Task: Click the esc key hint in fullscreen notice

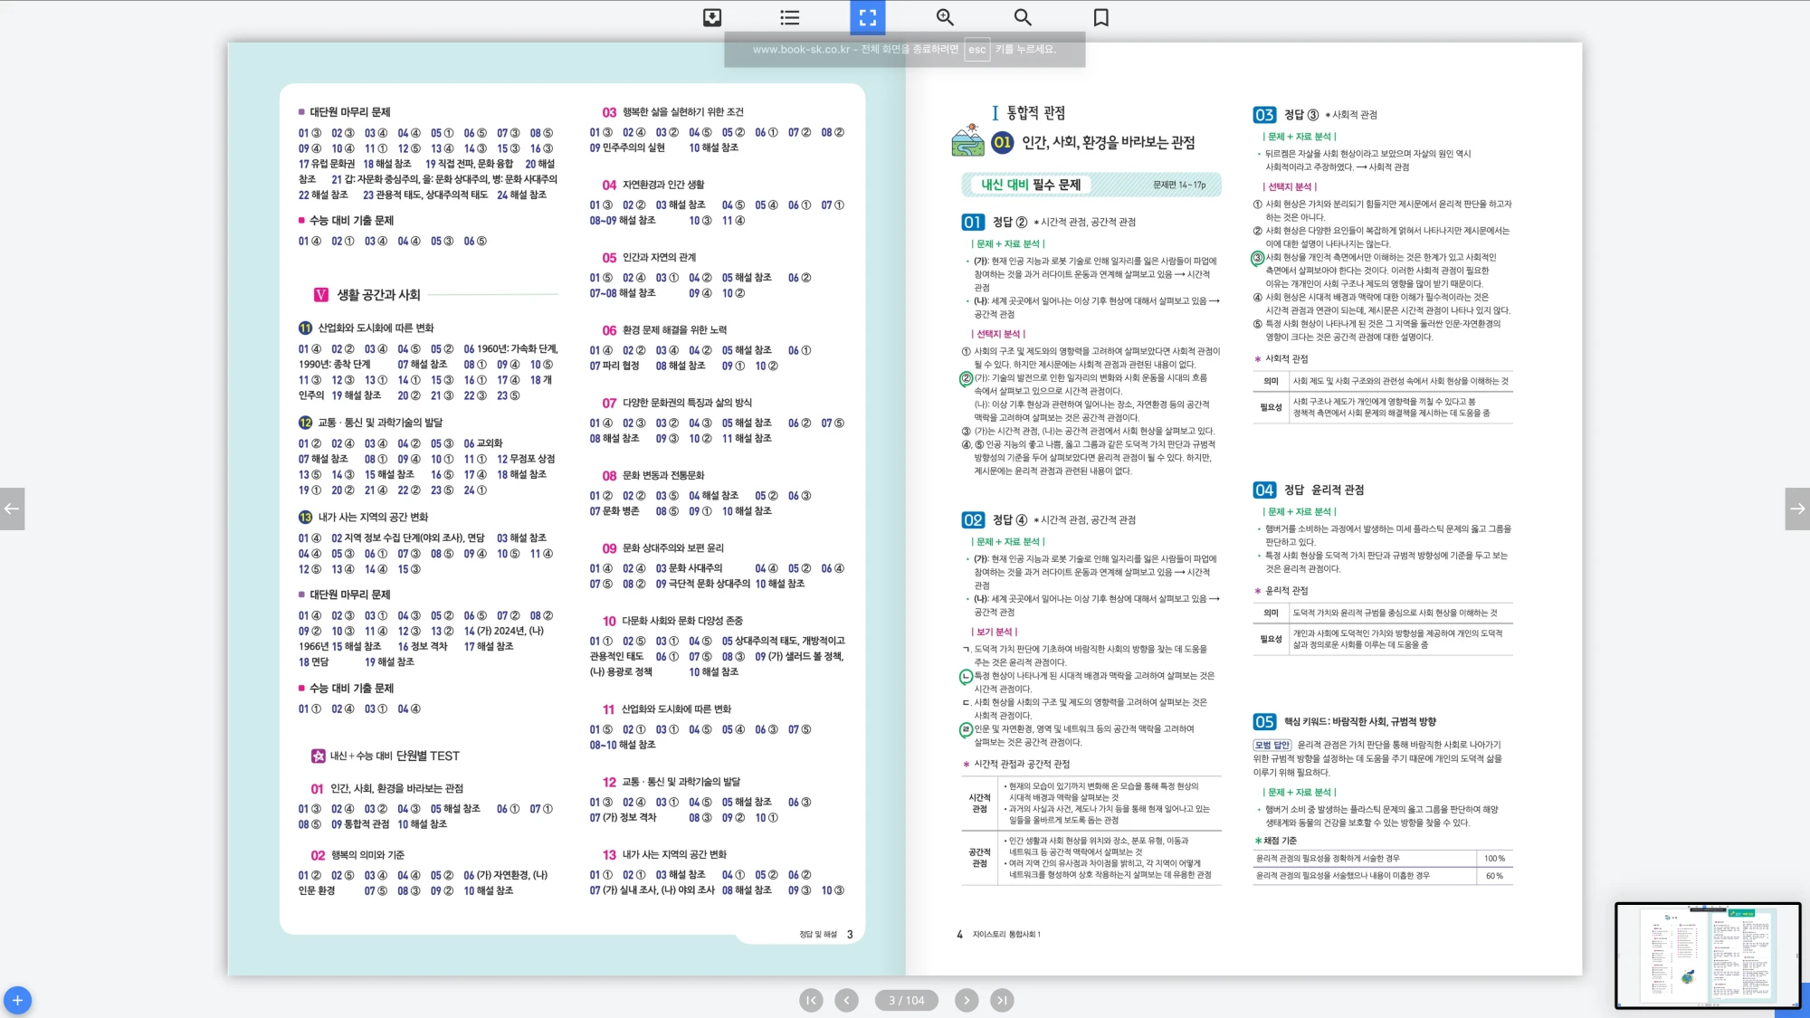Action: click(x=976, y=50)
